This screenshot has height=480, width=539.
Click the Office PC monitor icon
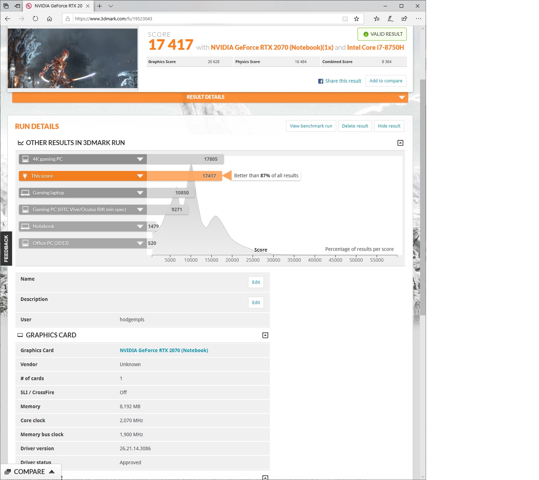click(26, 243)
